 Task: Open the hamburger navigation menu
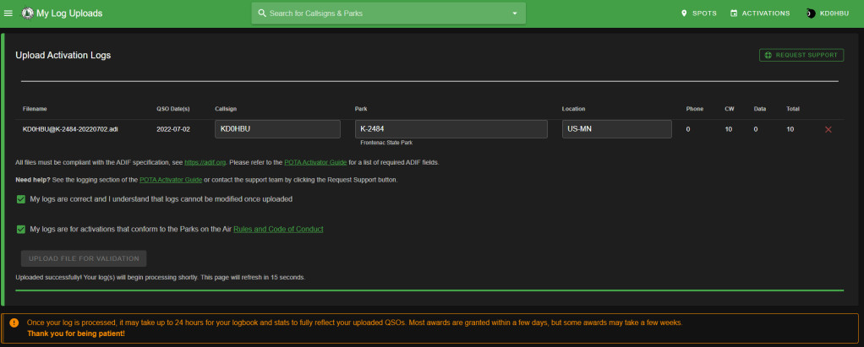[8, 14]
